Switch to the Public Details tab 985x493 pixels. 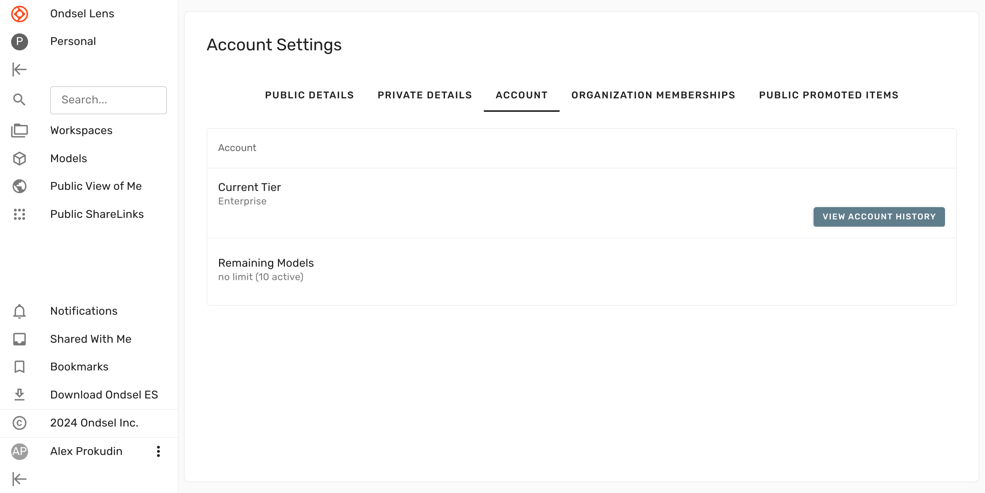point(309,95)
